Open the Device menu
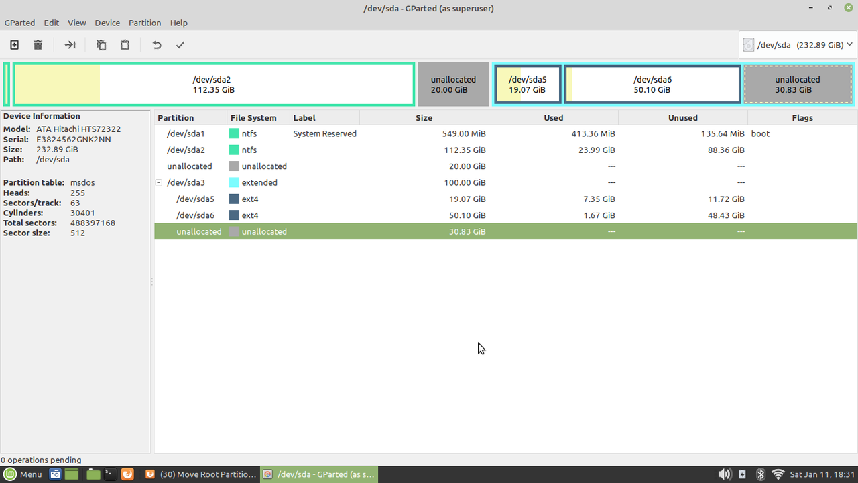Screen dimensions: 858x483 [x=107, y=23]
